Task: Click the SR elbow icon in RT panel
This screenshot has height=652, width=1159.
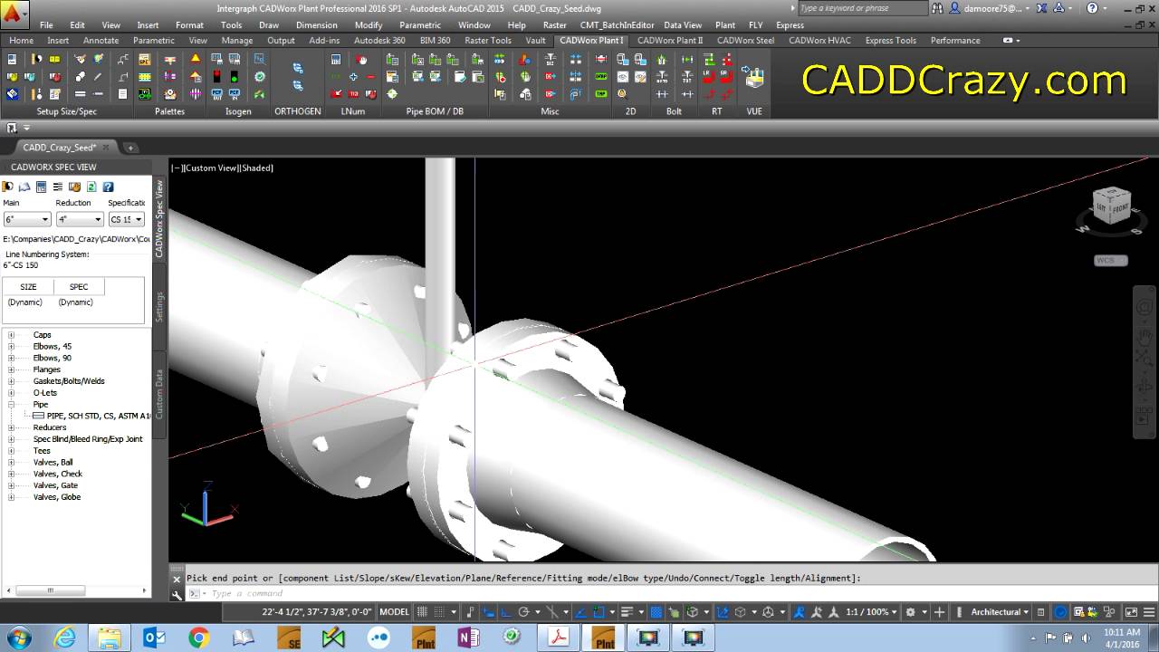Action: tap(726, 76)
